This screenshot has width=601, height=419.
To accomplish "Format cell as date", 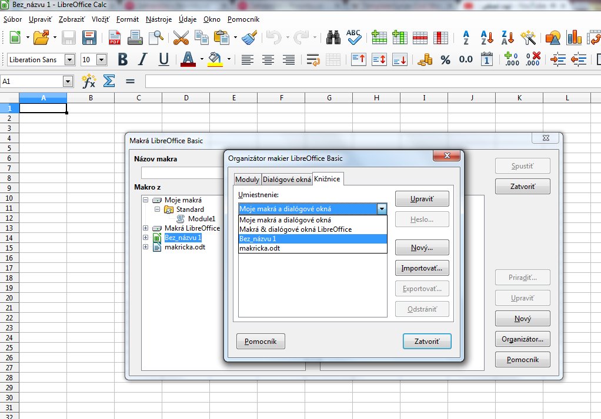I will [x=487, y=59].
